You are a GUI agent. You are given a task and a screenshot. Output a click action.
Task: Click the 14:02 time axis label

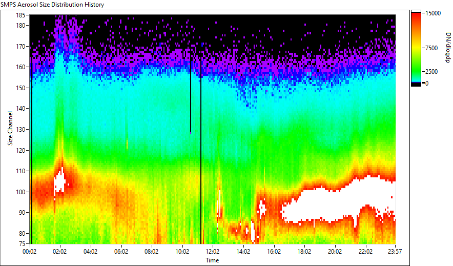243,252
